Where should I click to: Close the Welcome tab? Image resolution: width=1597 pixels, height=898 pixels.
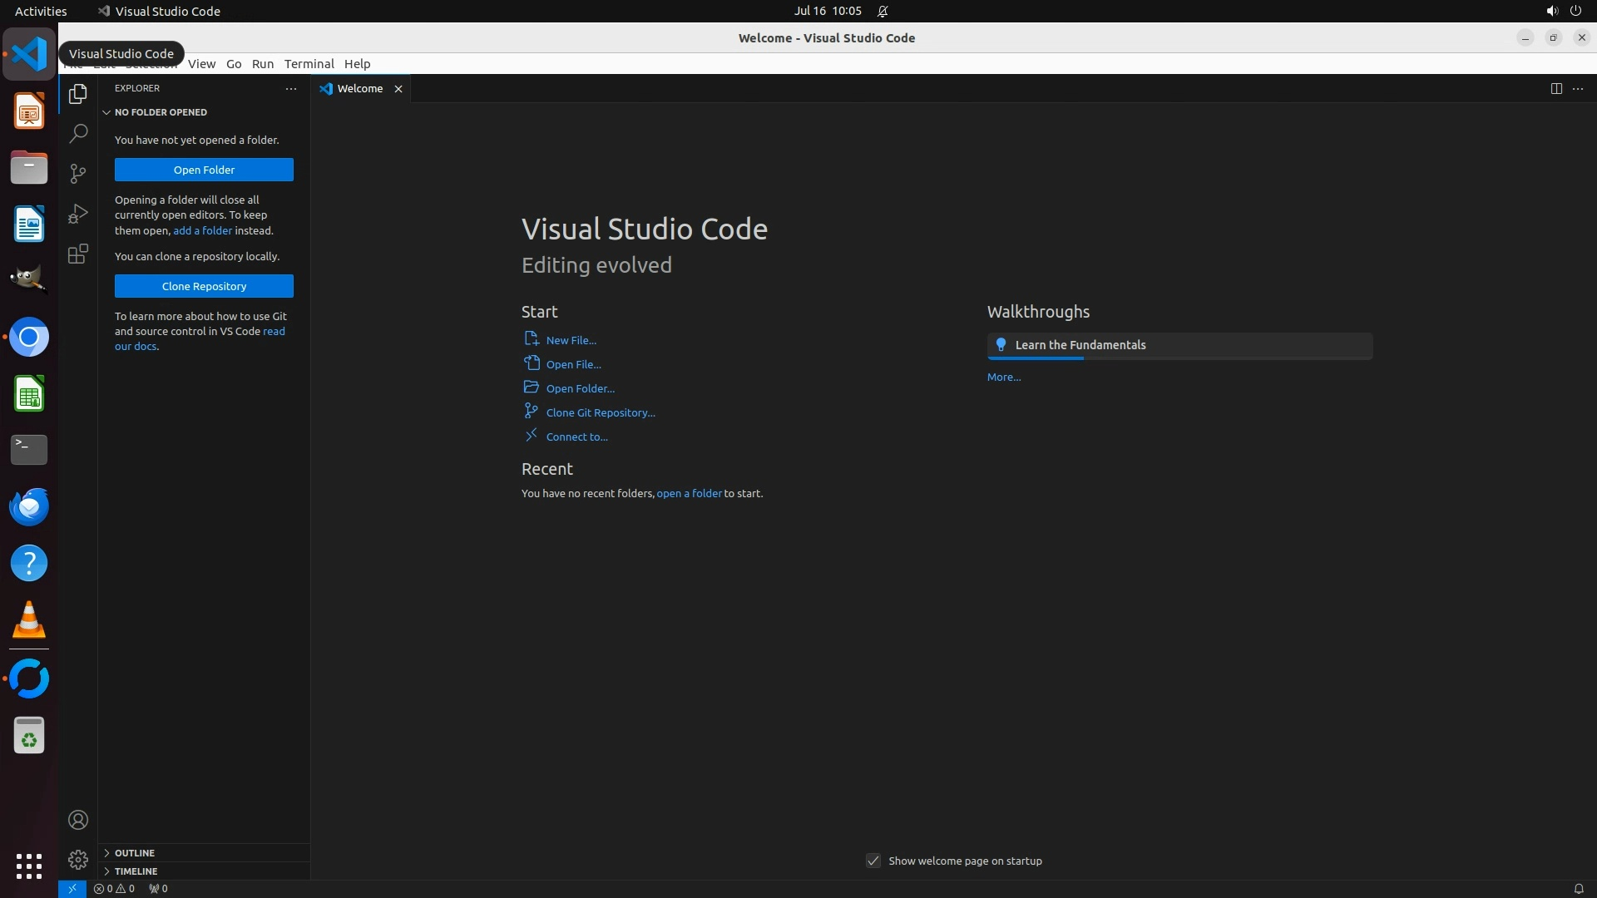point(398,89)
